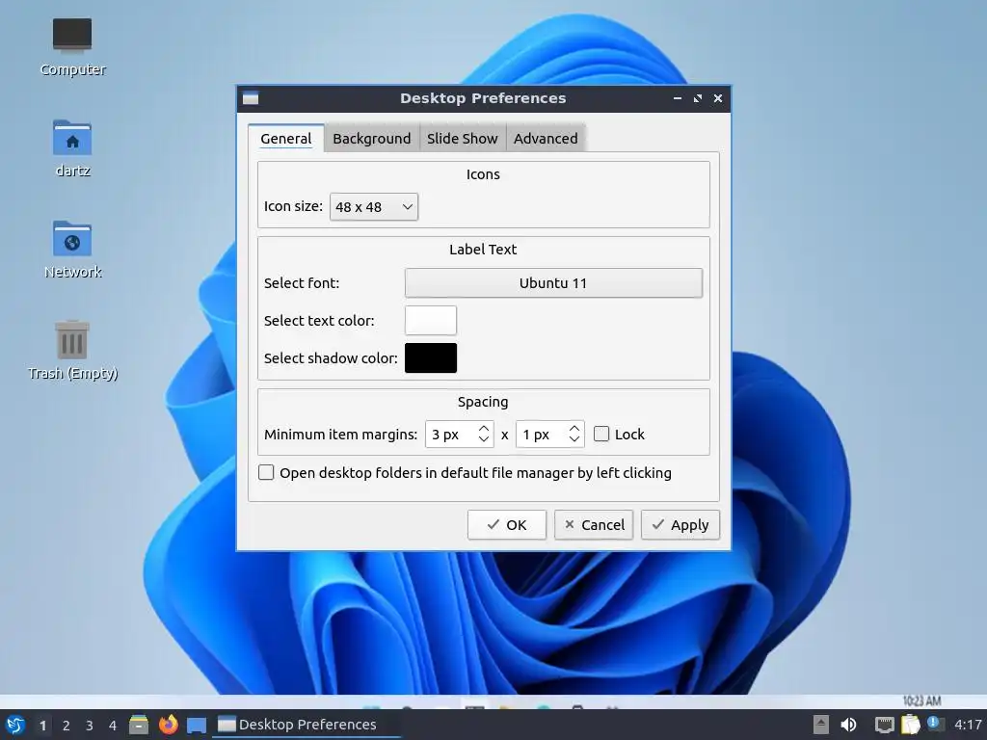Maximize the Desktop Preferences window
This screenshot has width=987, height=740.
tap(698, 98)
